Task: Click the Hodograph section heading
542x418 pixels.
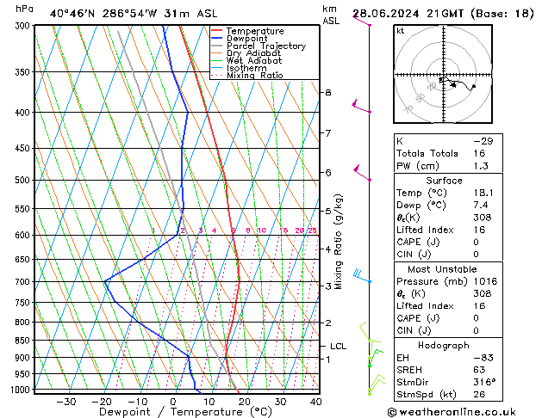Action: tap(444, 345)
